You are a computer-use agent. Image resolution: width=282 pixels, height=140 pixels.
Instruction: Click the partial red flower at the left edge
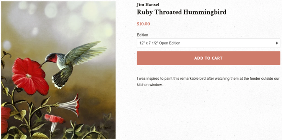[5, 119]
